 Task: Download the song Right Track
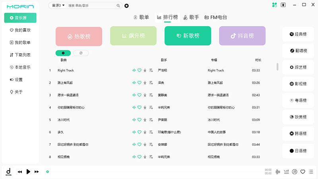click(145, 71)
